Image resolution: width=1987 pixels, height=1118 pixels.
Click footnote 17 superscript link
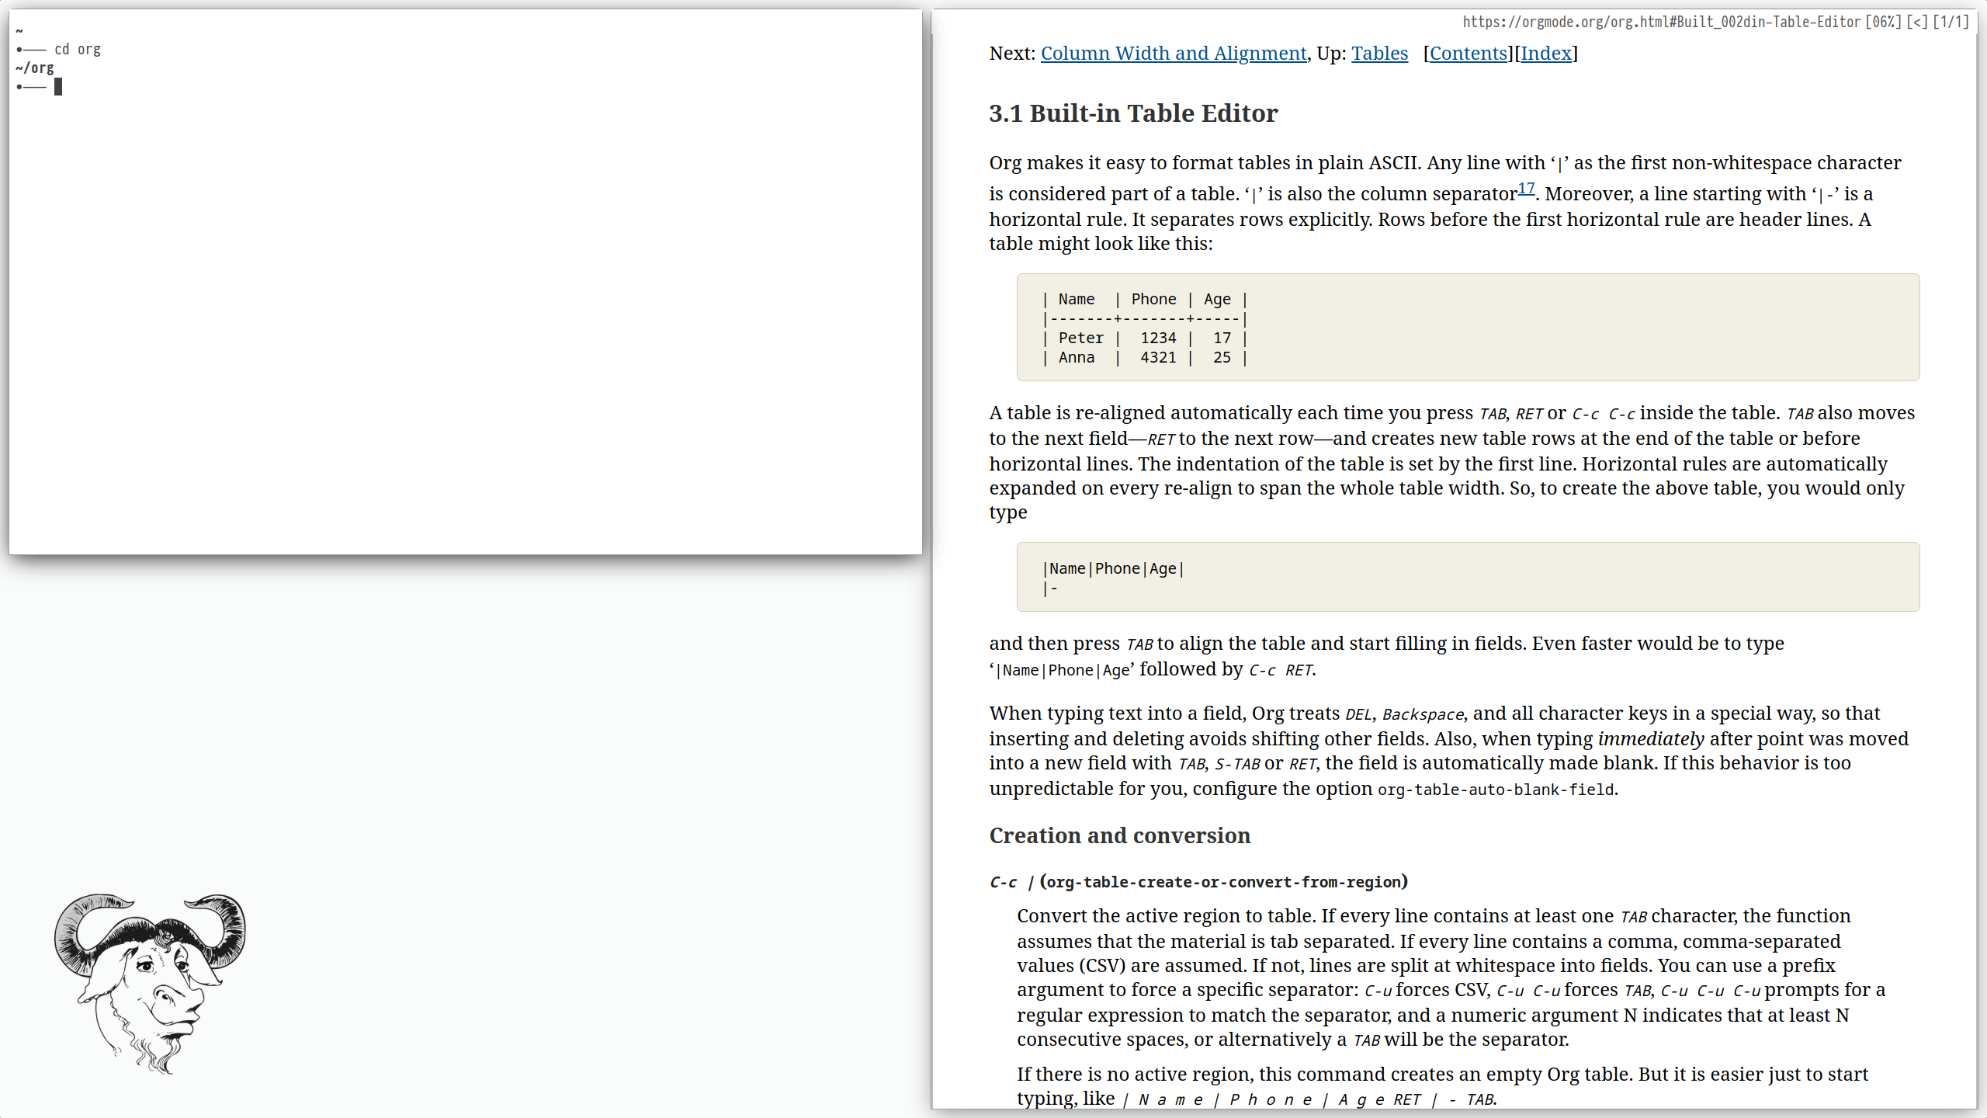1526,189
